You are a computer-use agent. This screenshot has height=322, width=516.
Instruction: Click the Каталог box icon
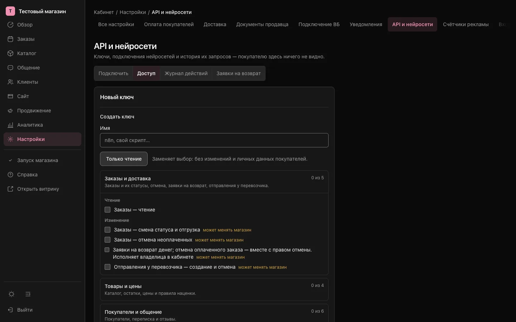pos(10,53)
